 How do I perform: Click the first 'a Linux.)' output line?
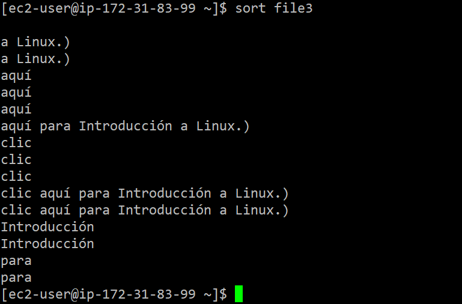tap(35, 42)
